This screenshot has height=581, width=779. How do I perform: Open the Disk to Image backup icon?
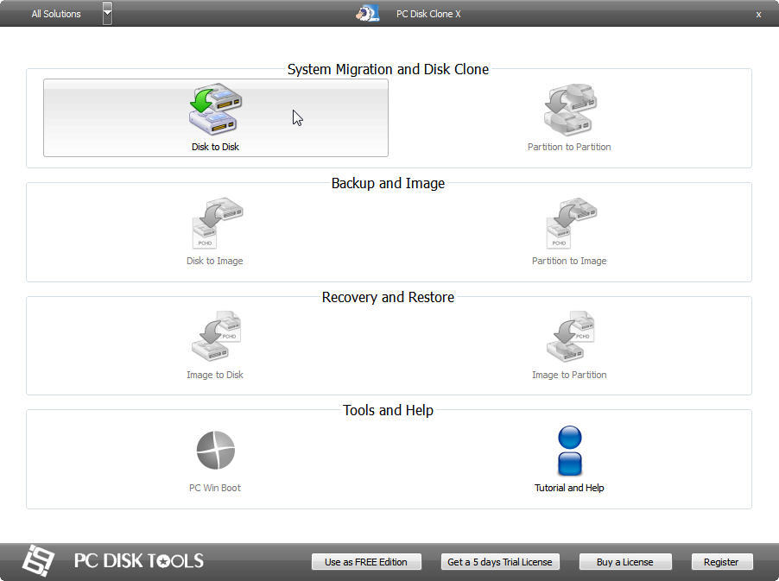[x=215, y=224]
